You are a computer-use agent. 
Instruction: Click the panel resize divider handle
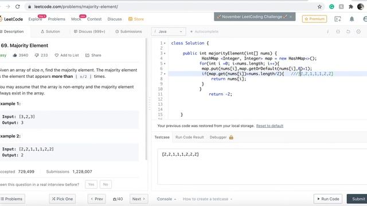150,103
